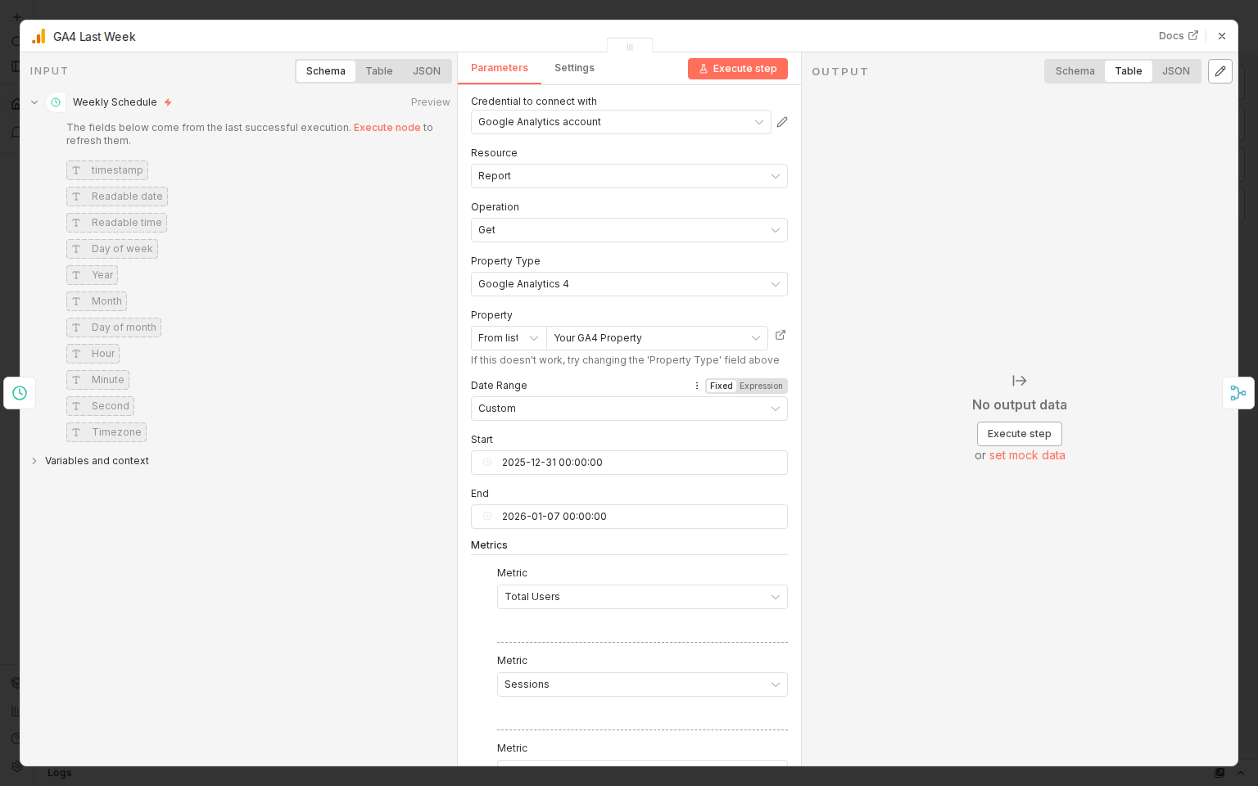Viewport: 1258px width, 786px height.
Task: Open the Total Users metric dropdown
Action: pos(641,597)
